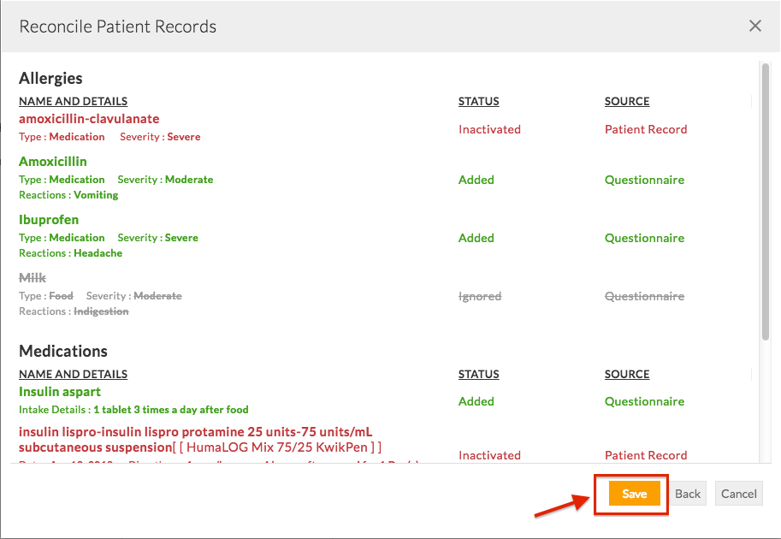Sort medications by NAME AND DETAILS

click(73, 374)
